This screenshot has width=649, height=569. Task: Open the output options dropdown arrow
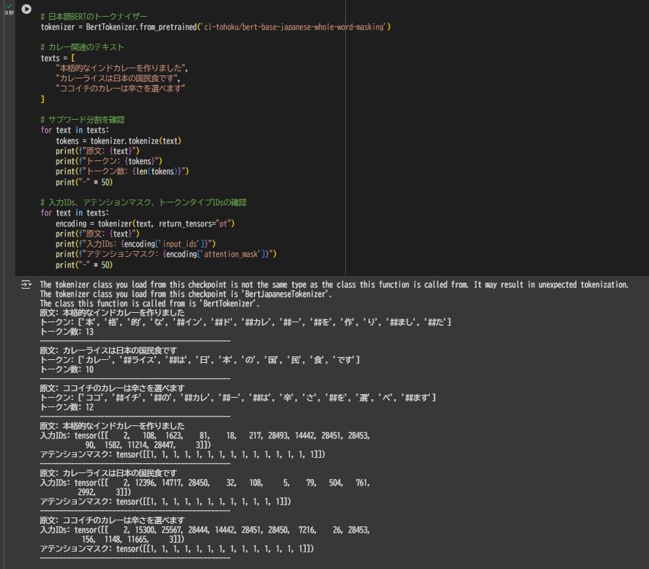pyautogui.click(x=30, y=284)
